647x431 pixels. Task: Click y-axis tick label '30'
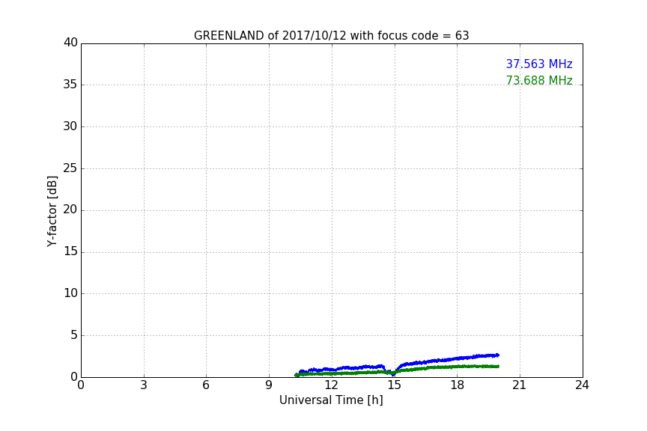(x=70, y=126)
